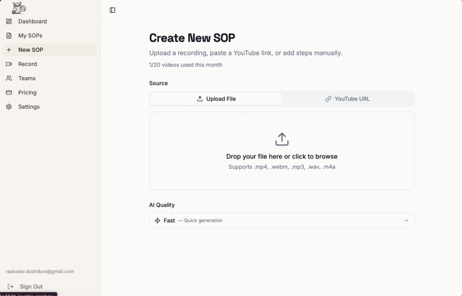Switch source to YouTube URL mode
This screenshot has height=296, width=462.
(347, 98)
